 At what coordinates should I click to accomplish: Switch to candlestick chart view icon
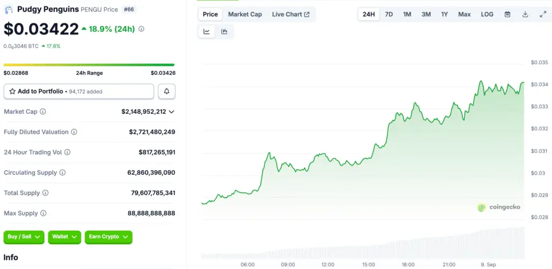pos(224,32)
